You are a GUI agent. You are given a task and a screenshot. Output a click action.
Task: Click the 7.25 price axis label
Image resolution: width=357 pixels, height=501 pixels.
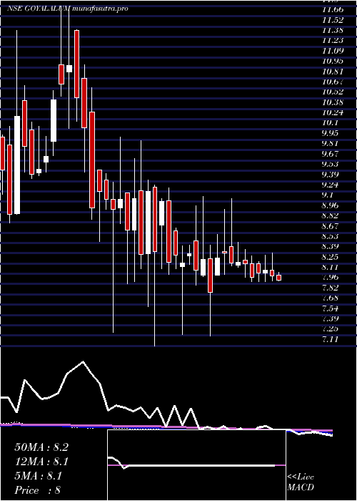click(x=331, y=329)
